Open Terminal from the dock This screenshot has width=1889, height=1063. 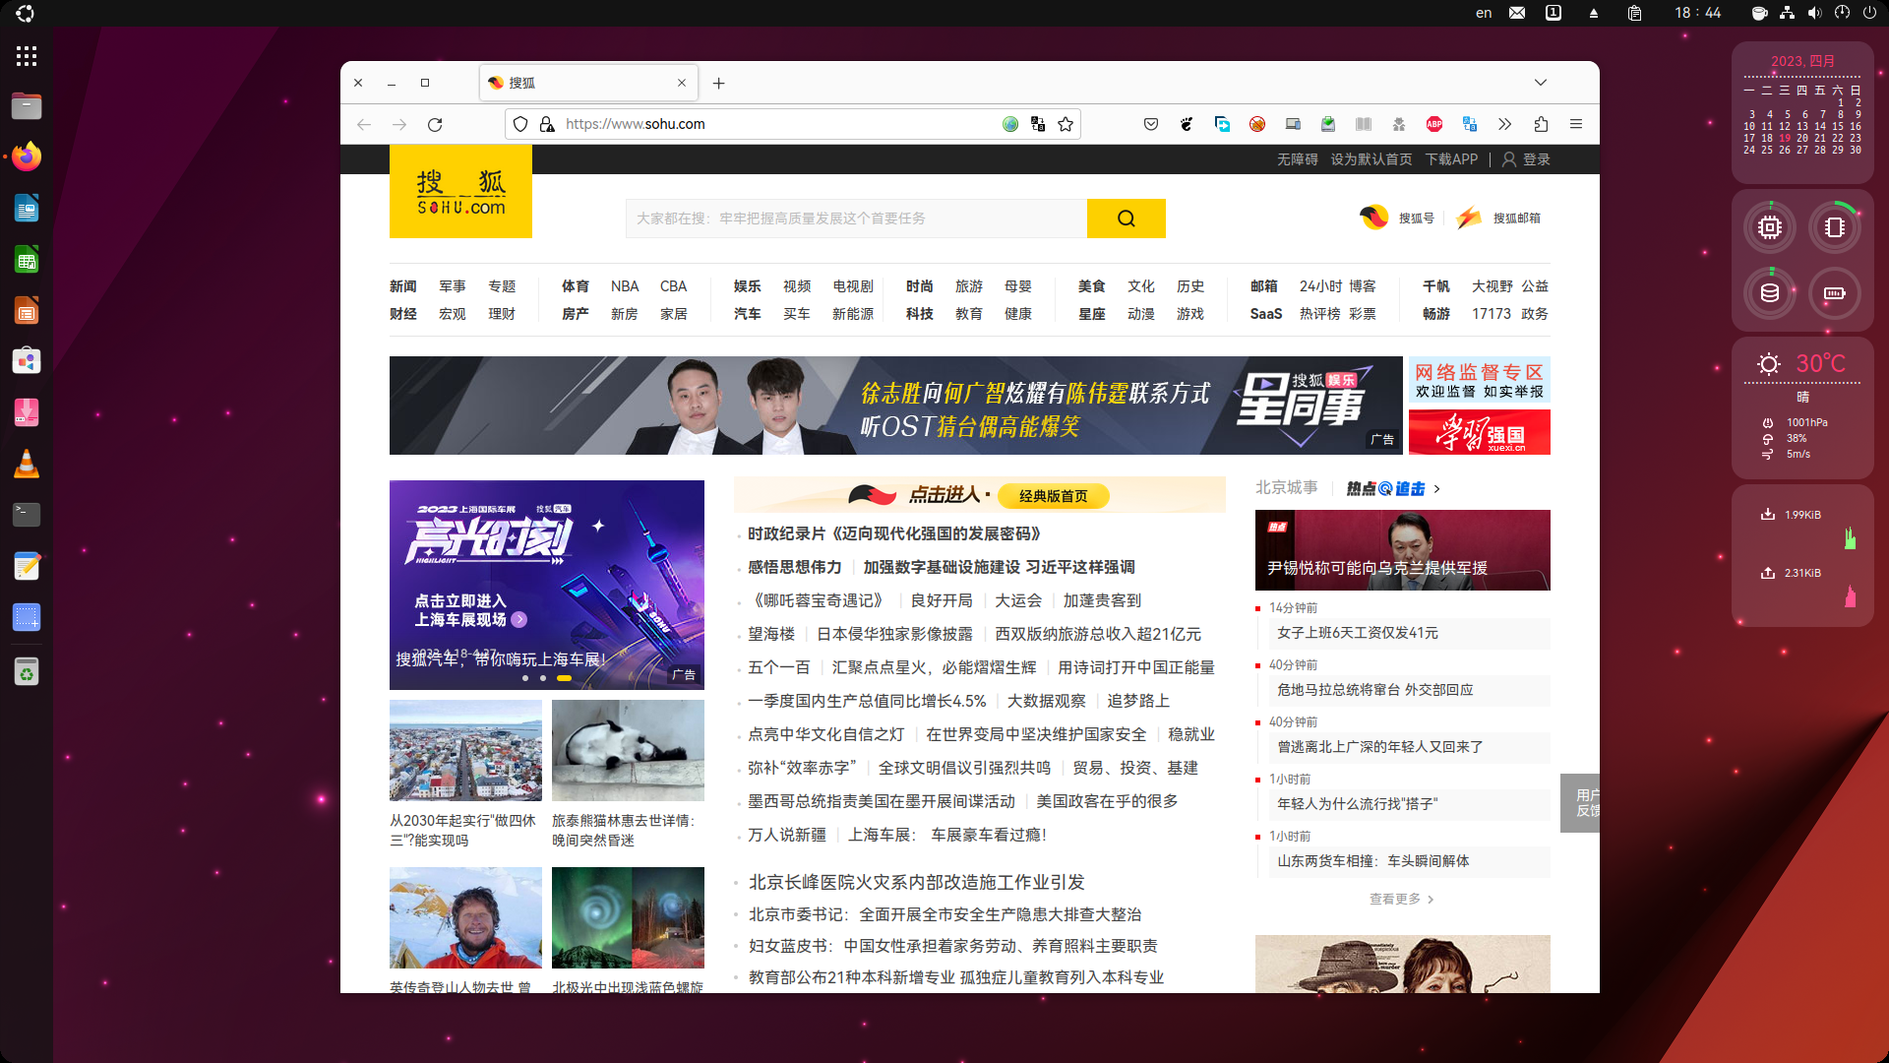pos(27,515)
